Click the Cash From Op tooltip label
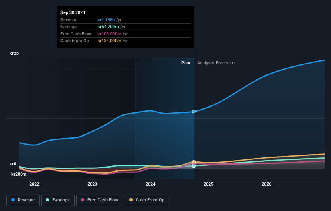331x211 pixels. (x=75, y=41)
